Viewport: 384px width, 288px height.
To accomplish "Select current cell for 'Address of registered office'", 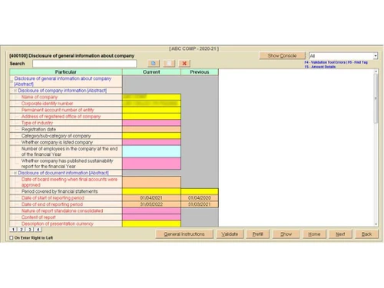I will [151, 117].
